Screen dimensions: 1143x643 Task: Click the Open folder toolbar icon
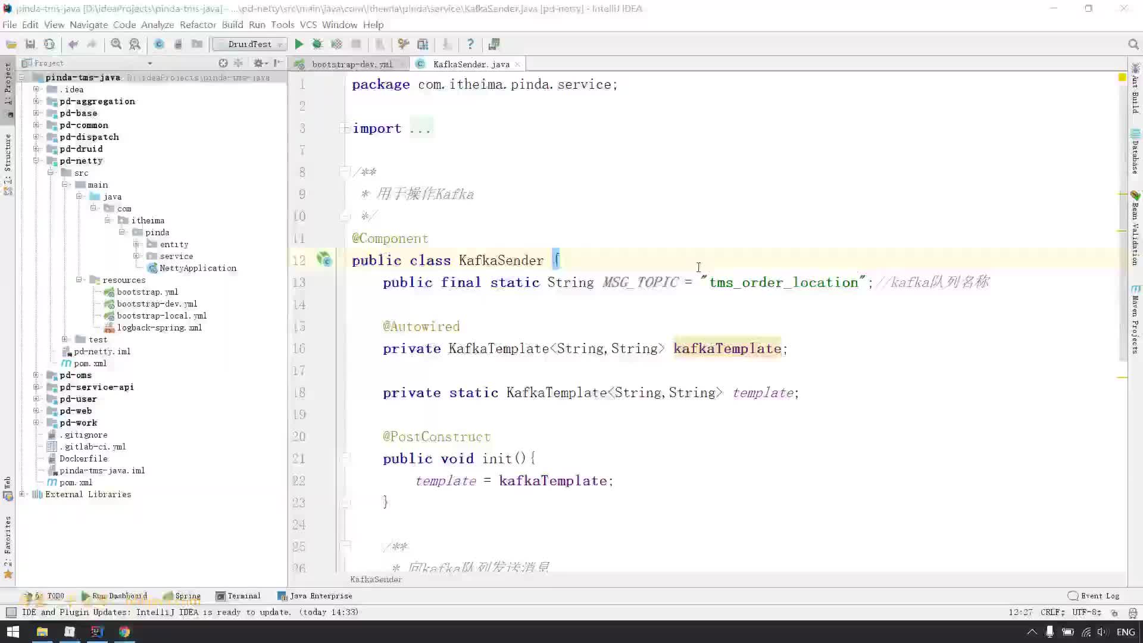point(11,44)
